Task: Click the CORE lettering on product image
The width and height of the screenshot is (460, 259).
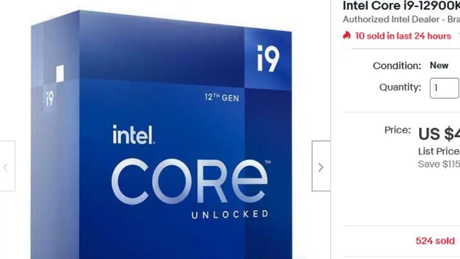Action: pyautogui.click(x=190, y=182)
